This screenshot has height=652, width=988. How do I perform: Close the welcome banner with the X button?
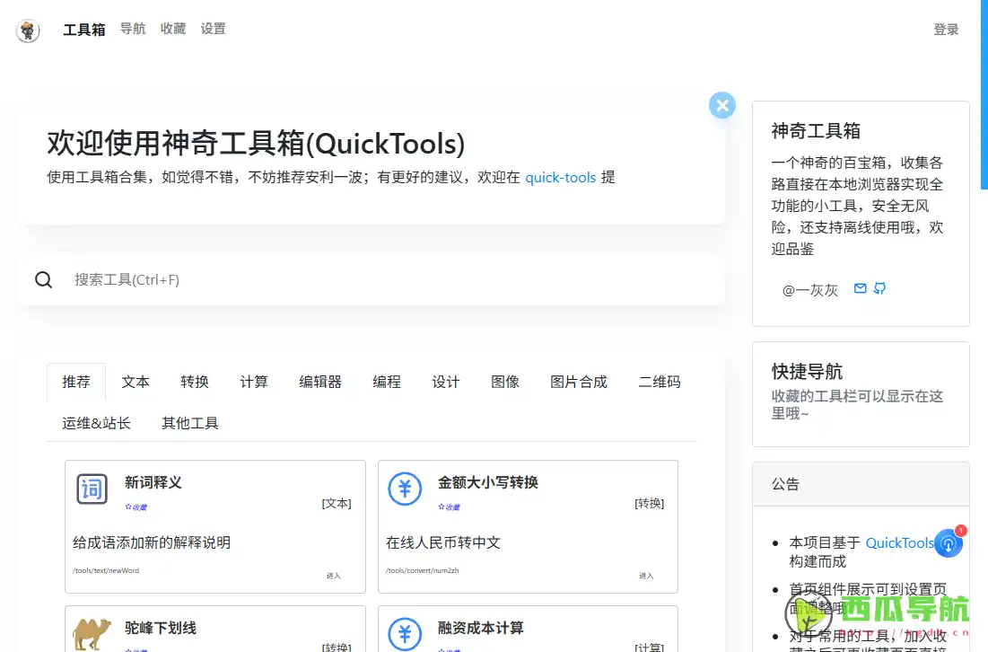coord(722,105)
